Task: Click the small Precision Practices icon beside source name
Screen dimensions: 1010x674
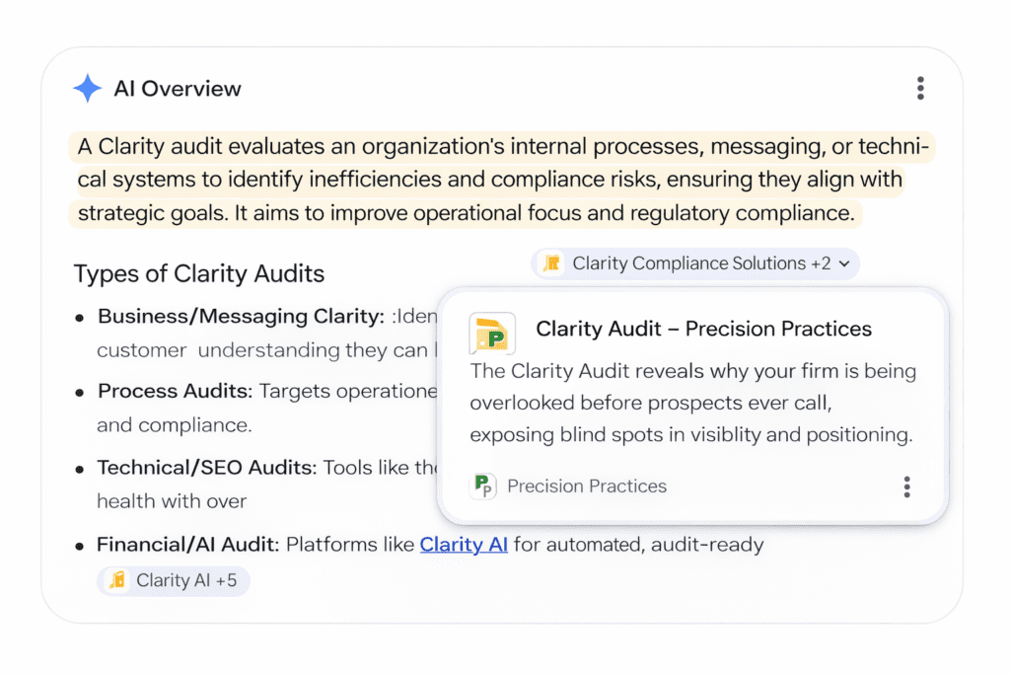Action: [x=483, y=486]
